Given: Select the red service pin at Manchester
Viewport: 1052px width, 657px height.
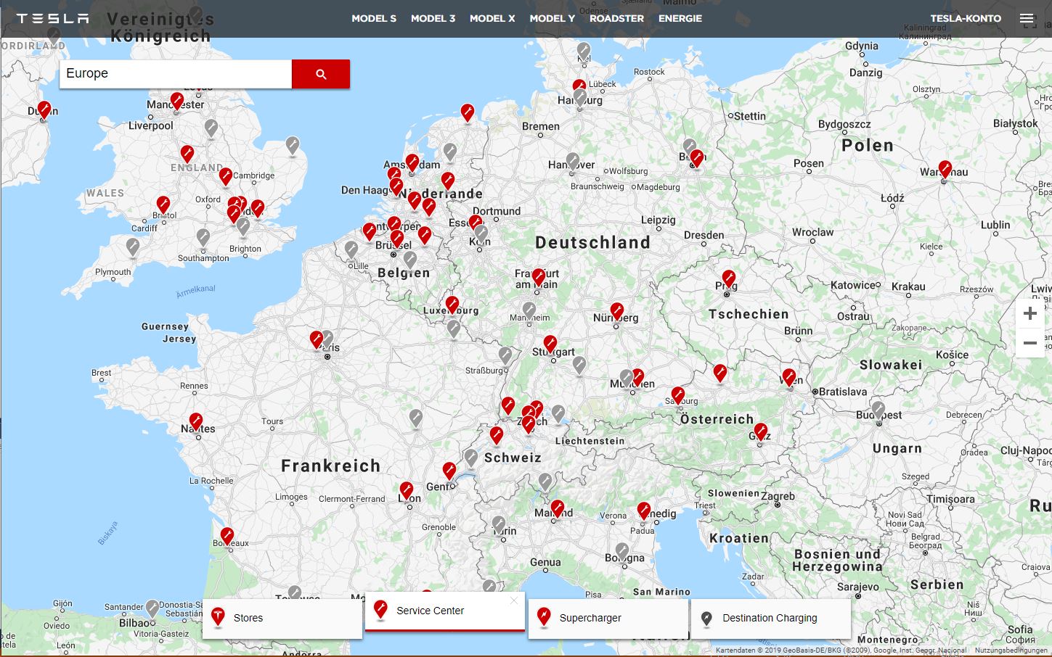Looking at the screenshot, I should click(x=177, y=102).
